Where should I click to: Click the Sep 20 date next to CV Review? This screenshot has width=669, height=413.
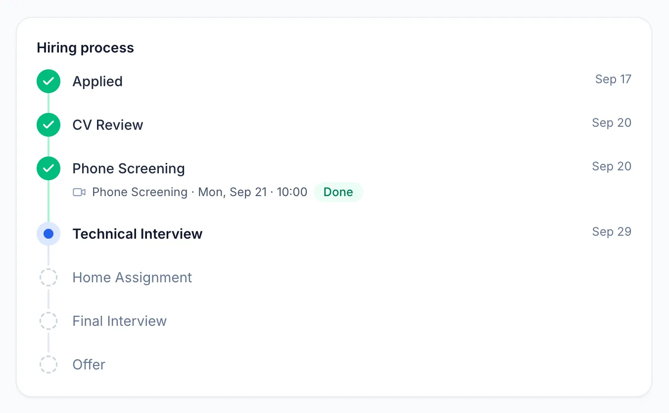[612, 123]
